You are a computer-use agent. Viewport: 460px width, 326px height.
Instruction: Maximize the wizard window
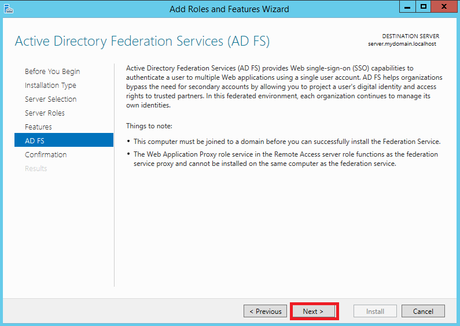click(x=423, y=6)
